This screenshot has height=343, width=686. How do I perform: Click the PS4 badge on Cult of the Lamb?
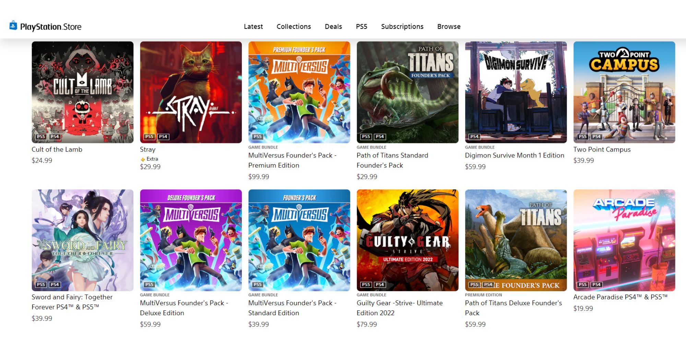[55, 137]
